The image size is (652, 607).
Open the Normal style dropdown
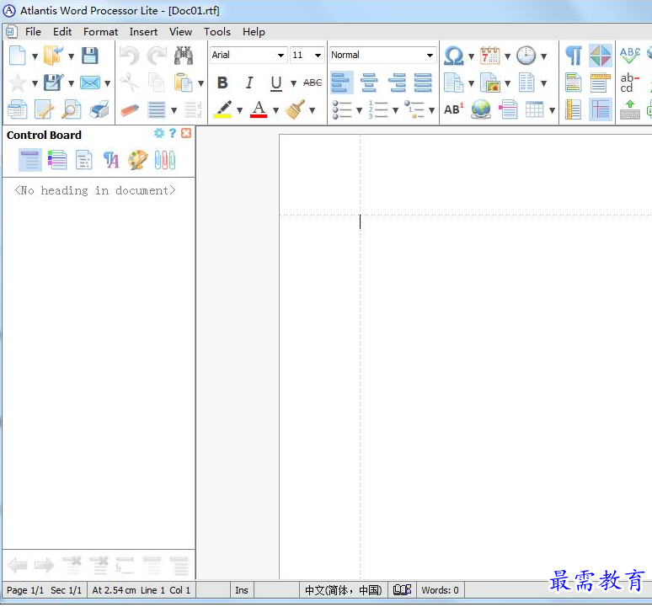coord(430,56)
